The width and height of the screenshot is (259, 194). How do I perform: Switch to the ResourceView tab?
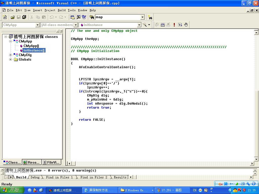click(32, 162)
